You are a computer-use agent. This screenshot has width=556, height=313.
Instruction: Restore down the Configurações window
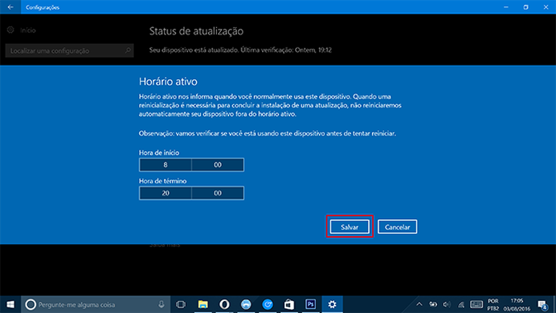click(x=526, y=7)
